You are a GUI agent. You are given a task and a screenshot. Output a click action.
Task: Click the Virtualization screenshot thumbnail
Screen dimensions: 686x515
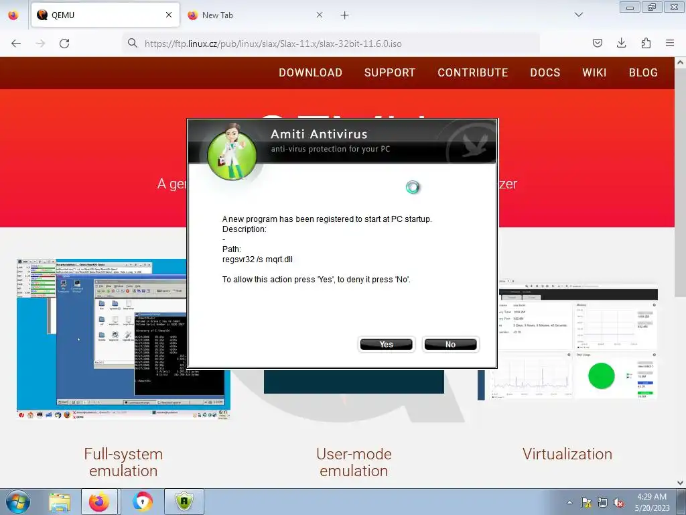point(568,339)
